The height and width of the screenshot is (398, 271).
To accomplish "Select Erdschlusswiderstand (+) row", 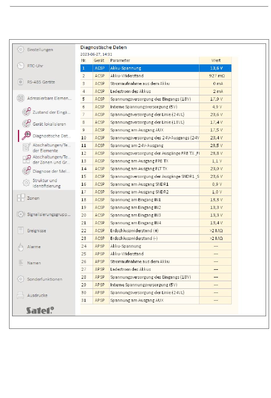I will click(156, 230).
